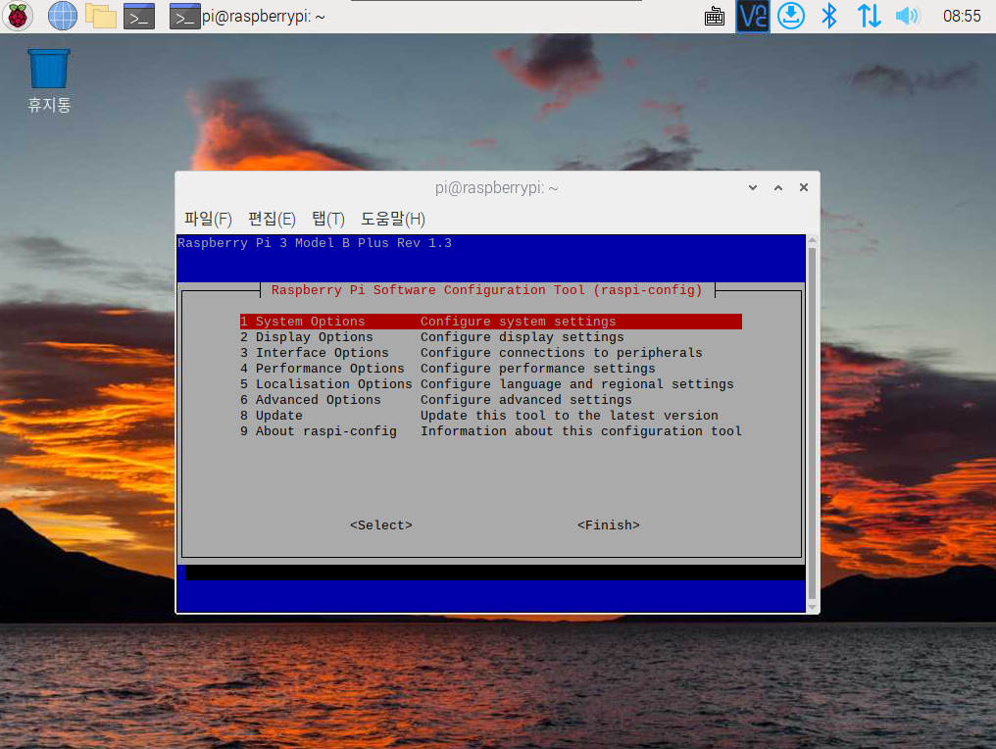Open the Bluetooth menu
The width and height of the screenshot is (996, 749).
[829, 16]
